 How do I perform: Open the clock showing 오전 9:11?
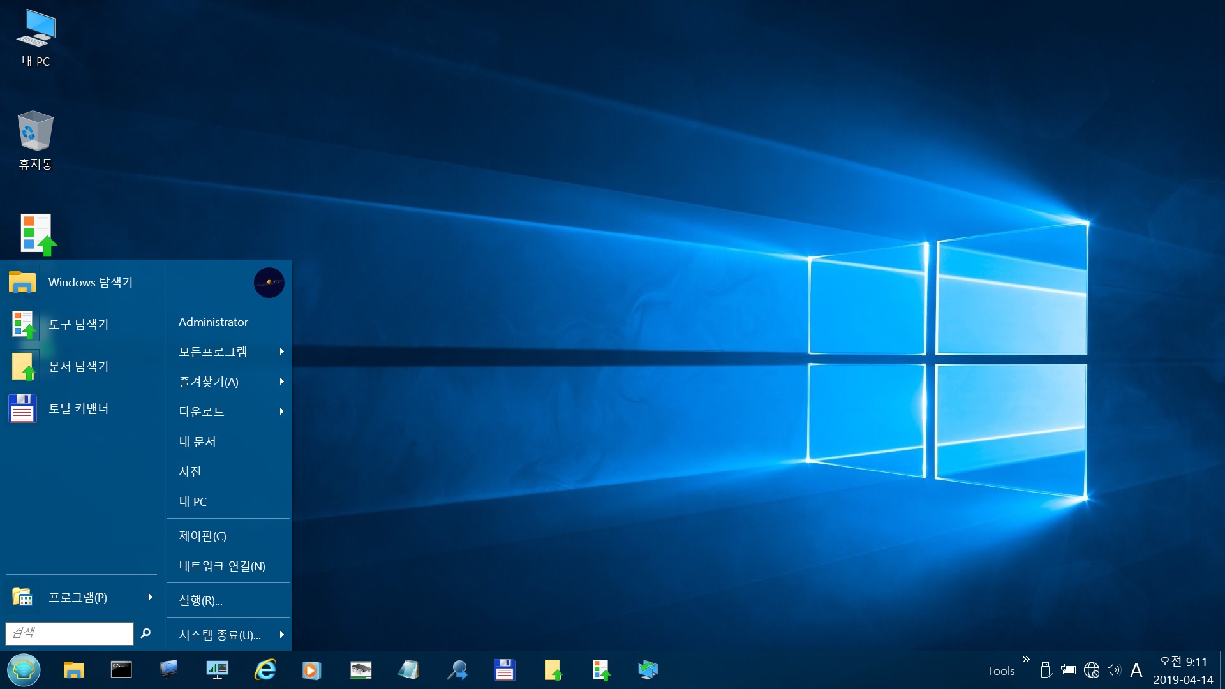1183,670
